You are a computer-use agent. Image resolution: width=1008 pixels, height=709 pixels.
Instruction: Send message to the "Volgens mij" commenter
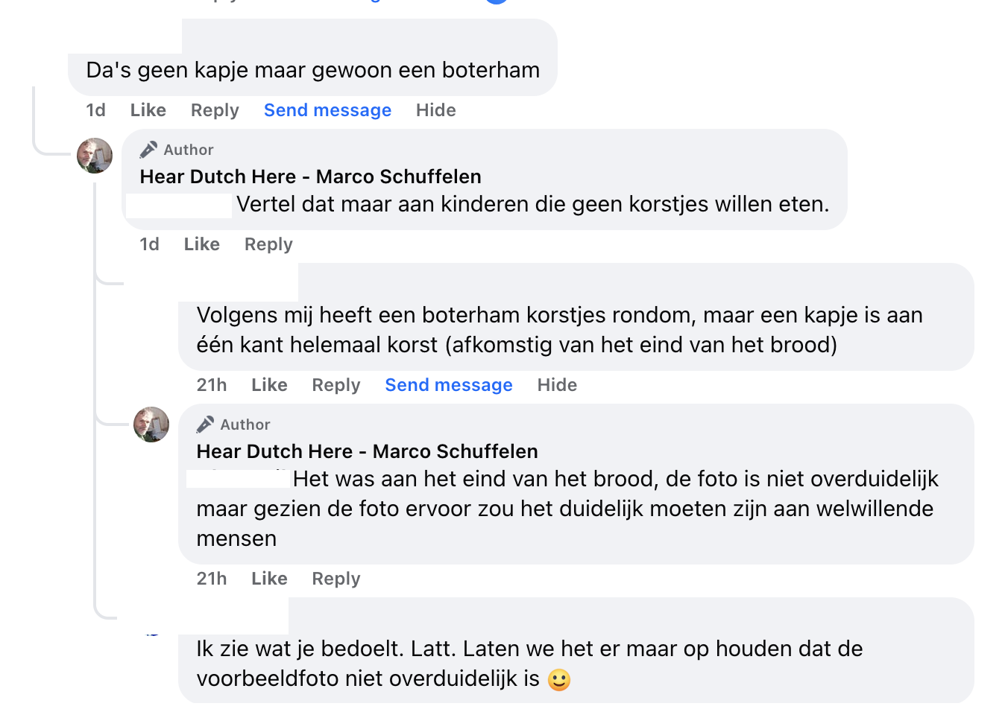(448, 385)
